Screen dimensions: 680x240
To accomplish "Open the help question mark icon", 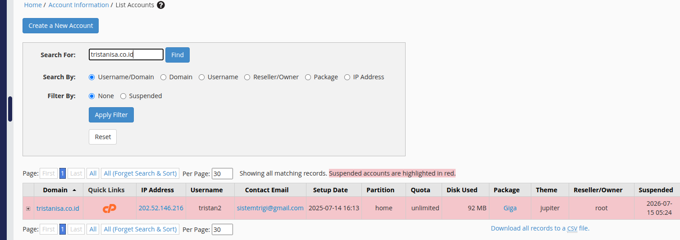I will [161, 5].
